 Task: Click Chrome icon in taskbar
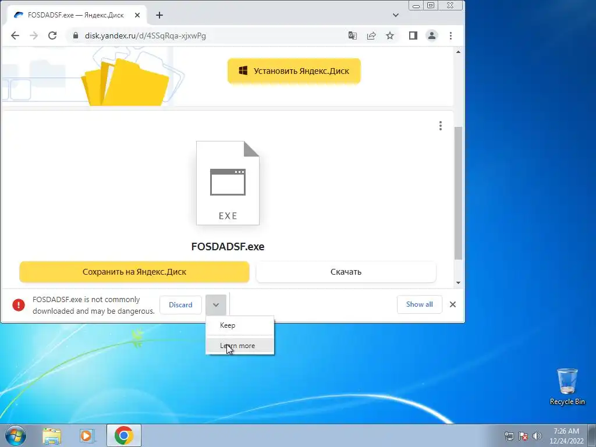tap(124, 435)
